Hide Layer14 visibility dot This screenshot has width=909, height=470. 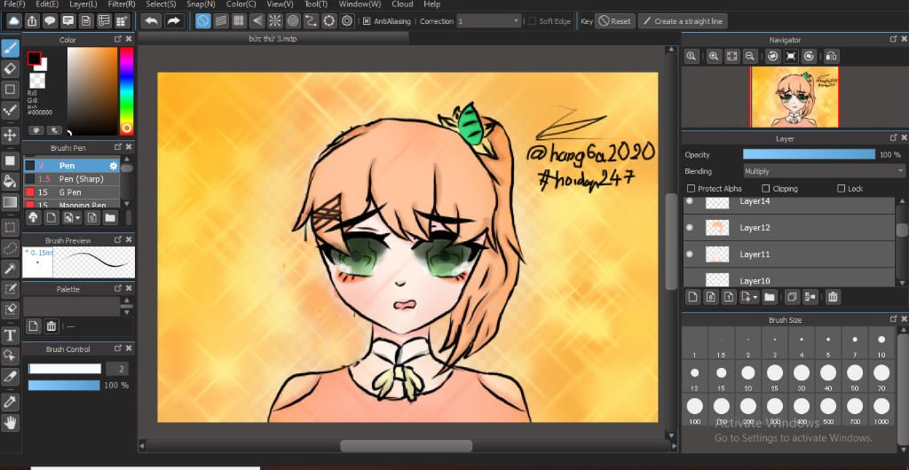click(689, 202)
